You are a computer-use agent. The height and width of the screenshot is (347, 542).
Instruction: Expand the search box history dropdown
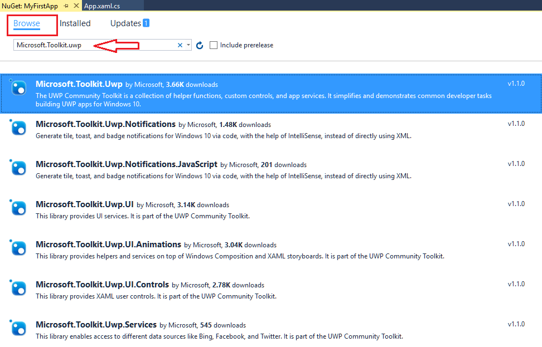[x=188, y=45]
